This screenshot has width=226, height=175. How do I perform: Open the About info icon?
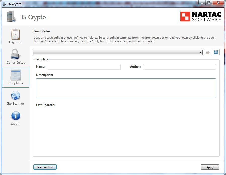click(x=16, y=116)
